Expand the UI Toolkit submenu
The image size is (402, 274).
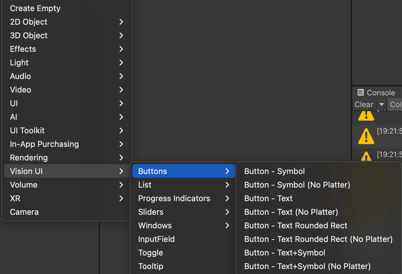click(x=67, y=131)
